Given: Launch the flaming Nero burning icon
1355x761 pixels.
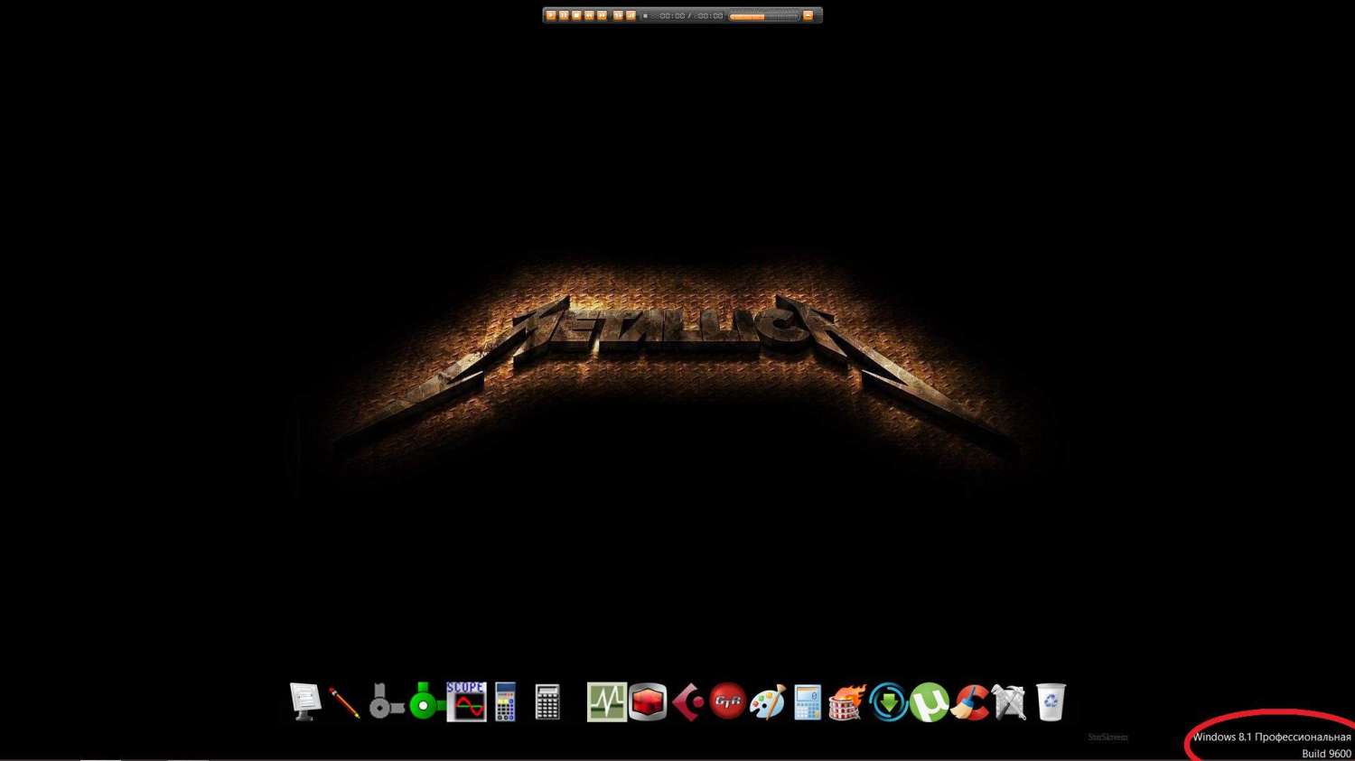Looking at the screenshot, I should tap(846, 702).
